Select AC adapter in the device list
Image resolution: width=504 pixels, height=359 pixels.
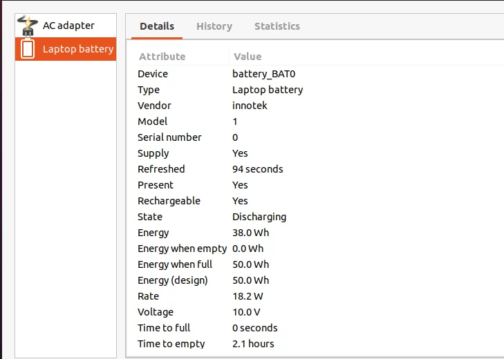click(66, 26)
